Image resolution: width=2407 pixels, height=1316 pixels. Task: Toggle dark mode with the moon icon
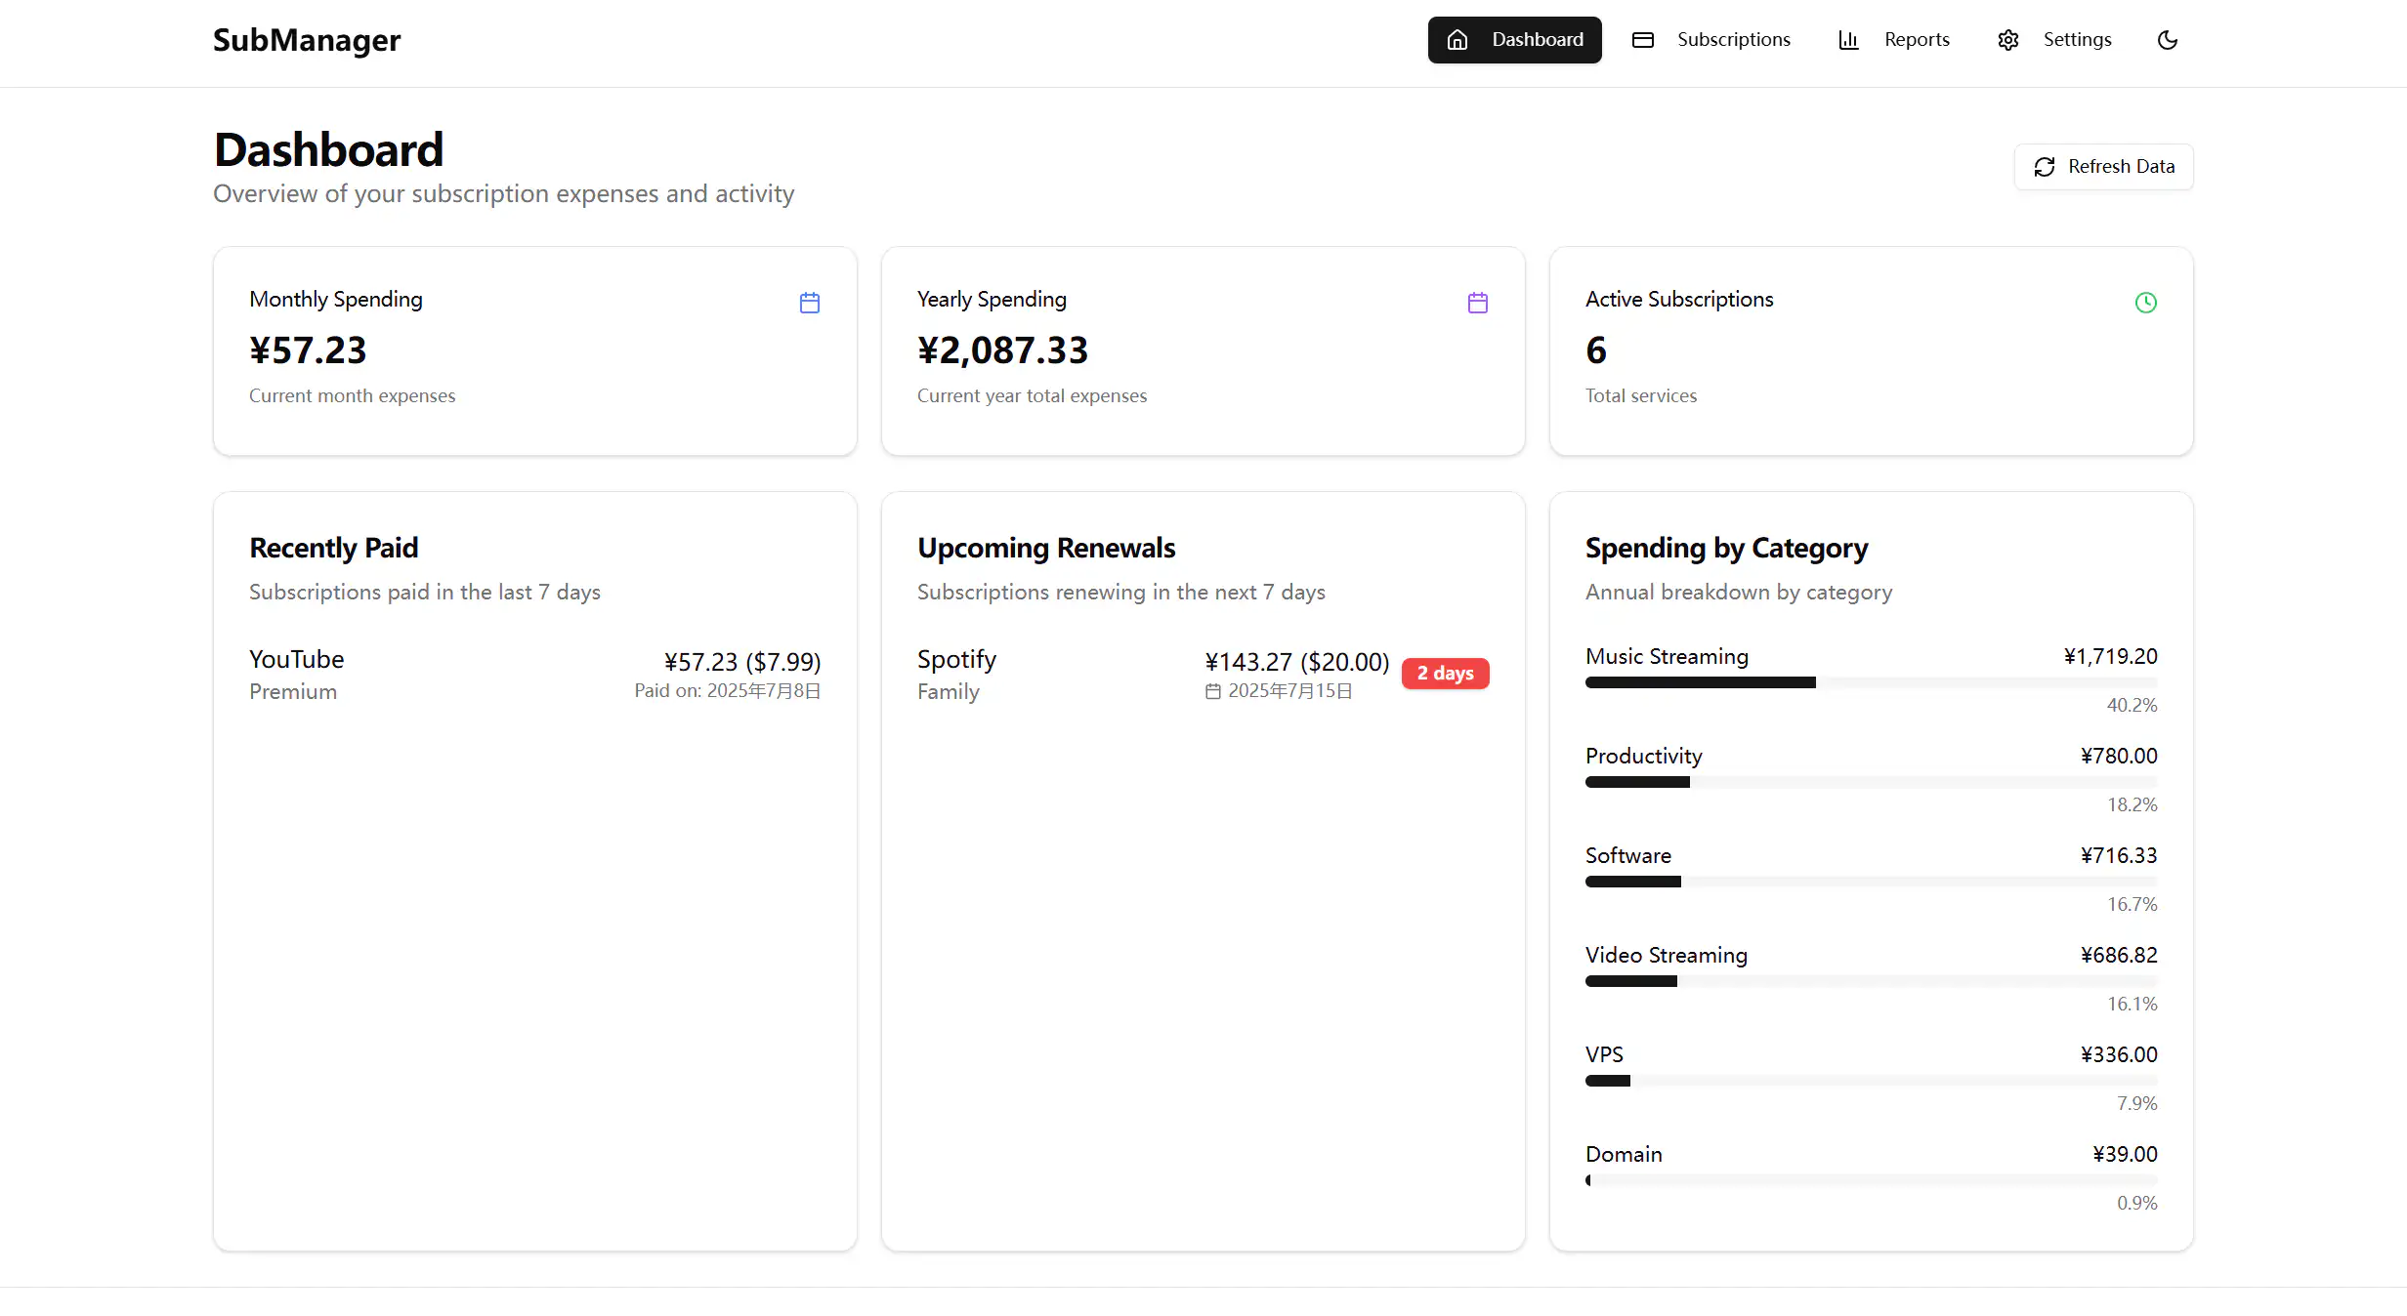2167,40
